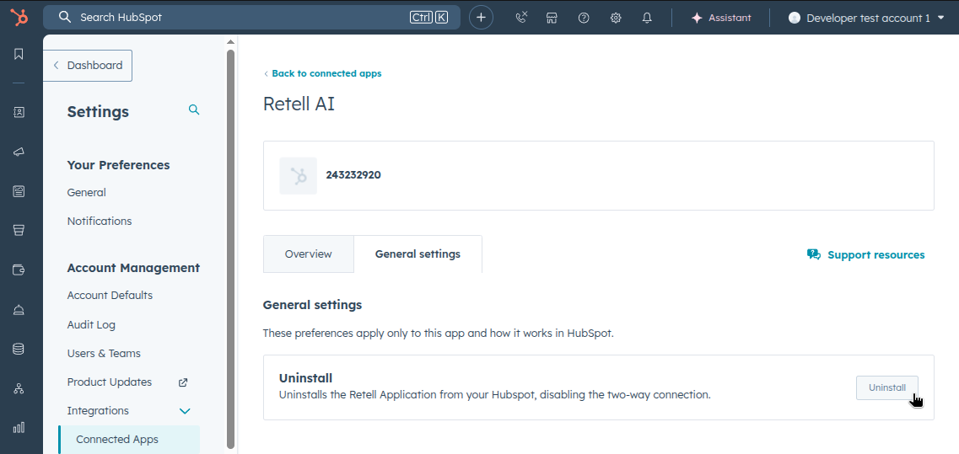Click the Support resources chat icon

[813, 255]
